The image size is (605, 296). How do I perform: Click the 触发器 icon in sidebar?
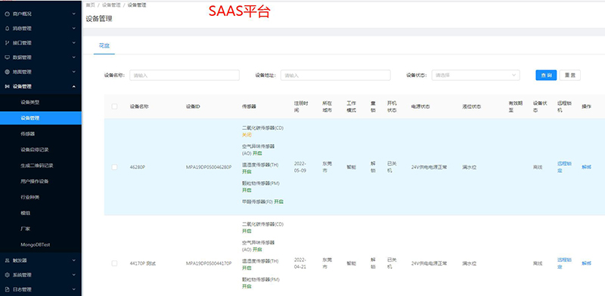[x=7, y=261]
